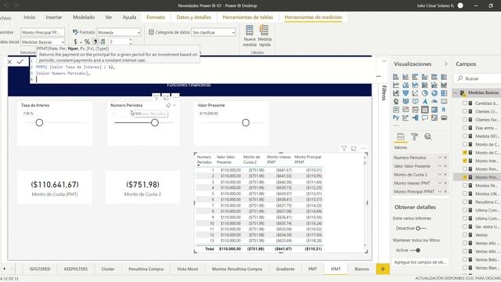
Task: Remove 'Valor Valor Presente' from Valores
Action: tap(445, 166)
